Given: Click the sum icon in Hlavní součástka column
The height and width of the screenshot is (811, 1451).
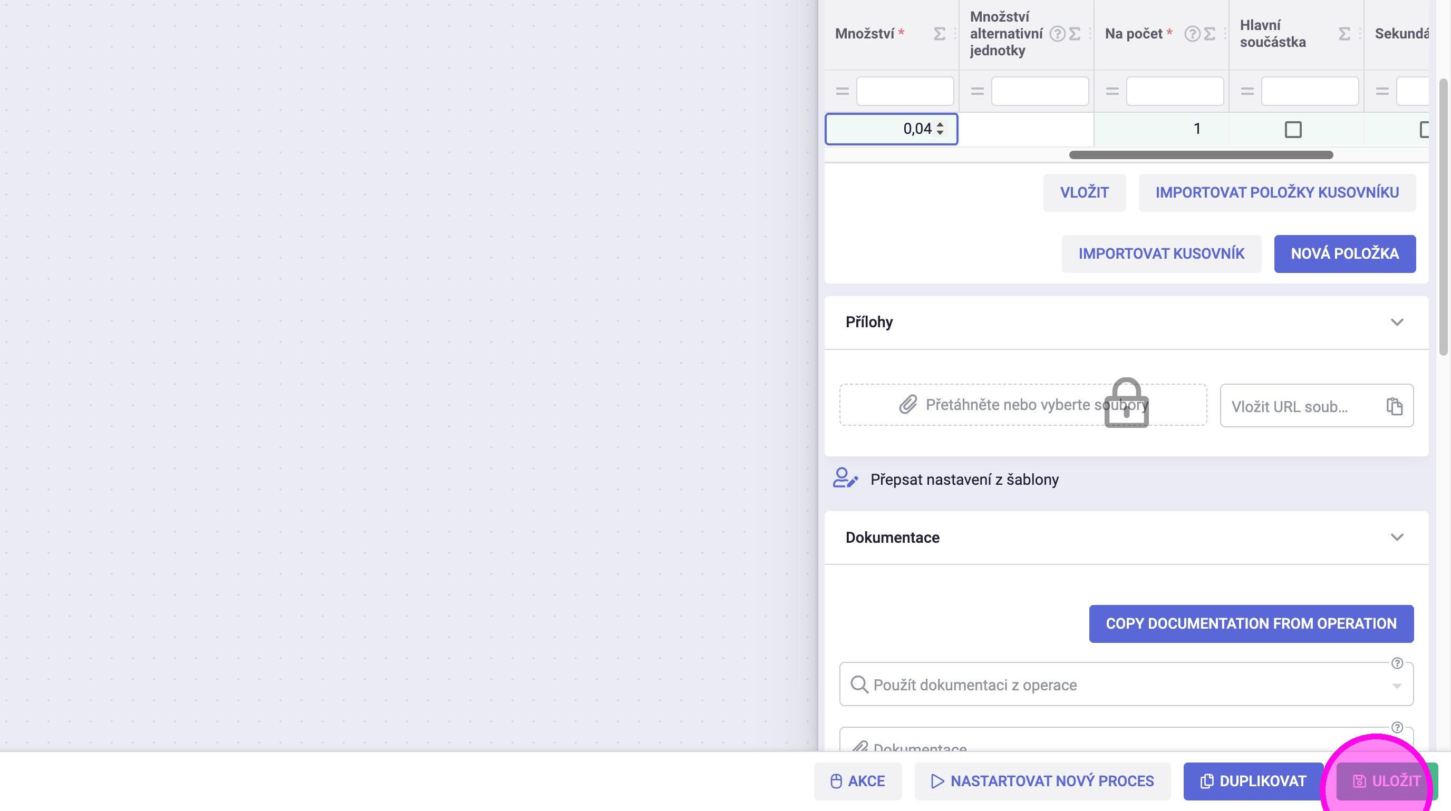Looking at the screenshot, I should tap(1344, 34).
